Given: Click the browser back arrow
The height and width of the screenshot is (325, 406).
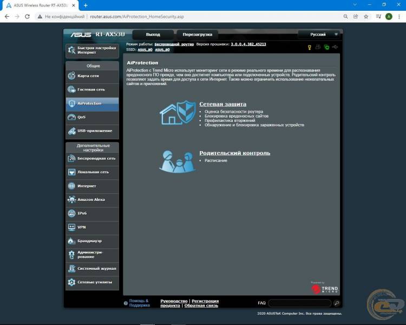Looking at the screenshot, I should (x=7, y=17).
